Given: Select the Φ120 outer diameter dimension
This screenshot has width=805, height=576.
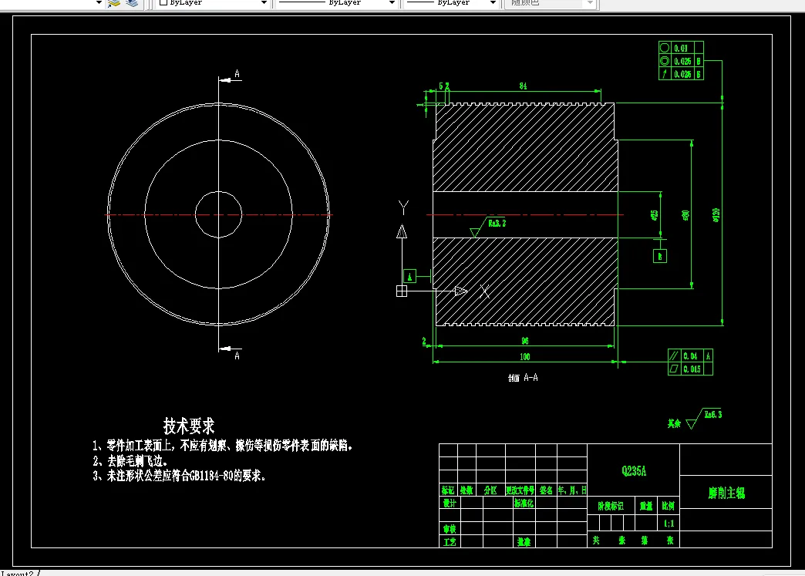Looking at the screenshot, I should [716, 214].
